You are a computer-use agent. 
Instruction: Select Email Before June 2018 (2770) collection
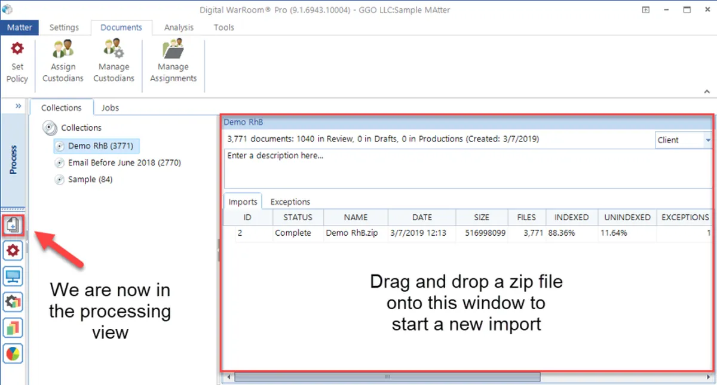pyautogui.click(x=124, y=163)
